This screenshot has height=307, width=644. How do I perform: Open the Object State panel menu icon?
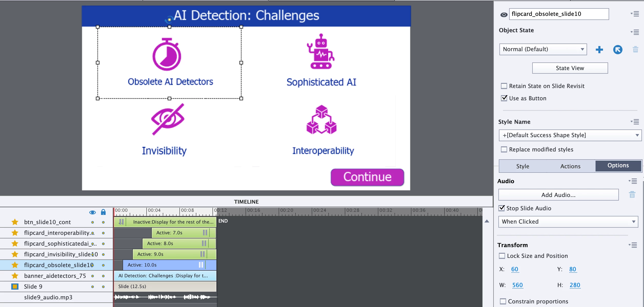635,32
